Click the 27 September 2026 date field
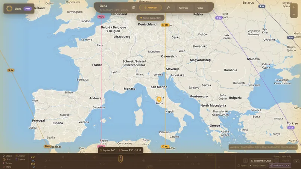Screen dimensions: 301x169 point(261,161)
